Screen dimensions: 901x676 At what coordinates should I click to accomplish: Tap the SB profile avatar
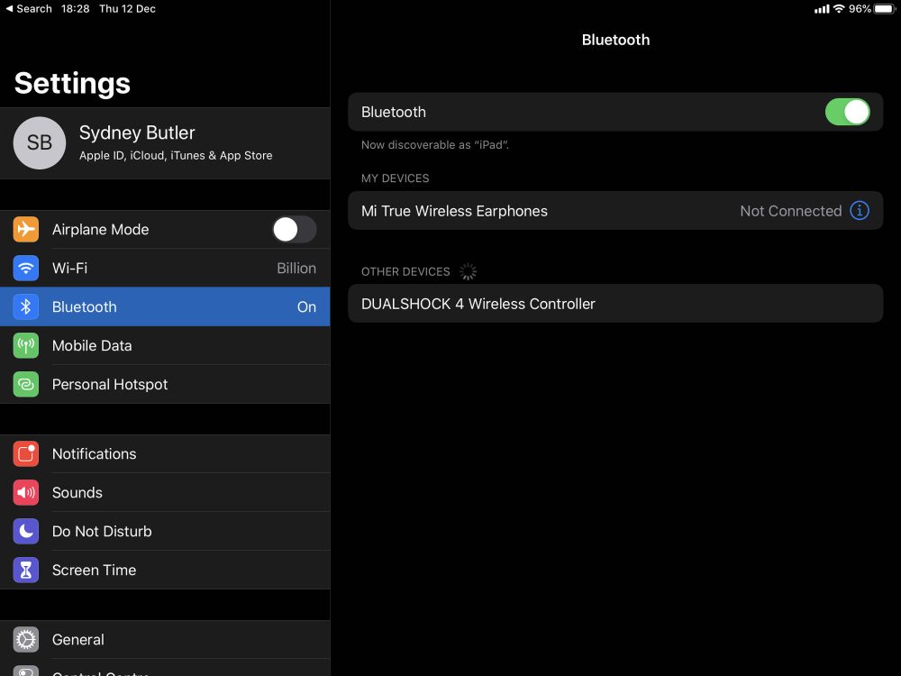coord(40,143)
